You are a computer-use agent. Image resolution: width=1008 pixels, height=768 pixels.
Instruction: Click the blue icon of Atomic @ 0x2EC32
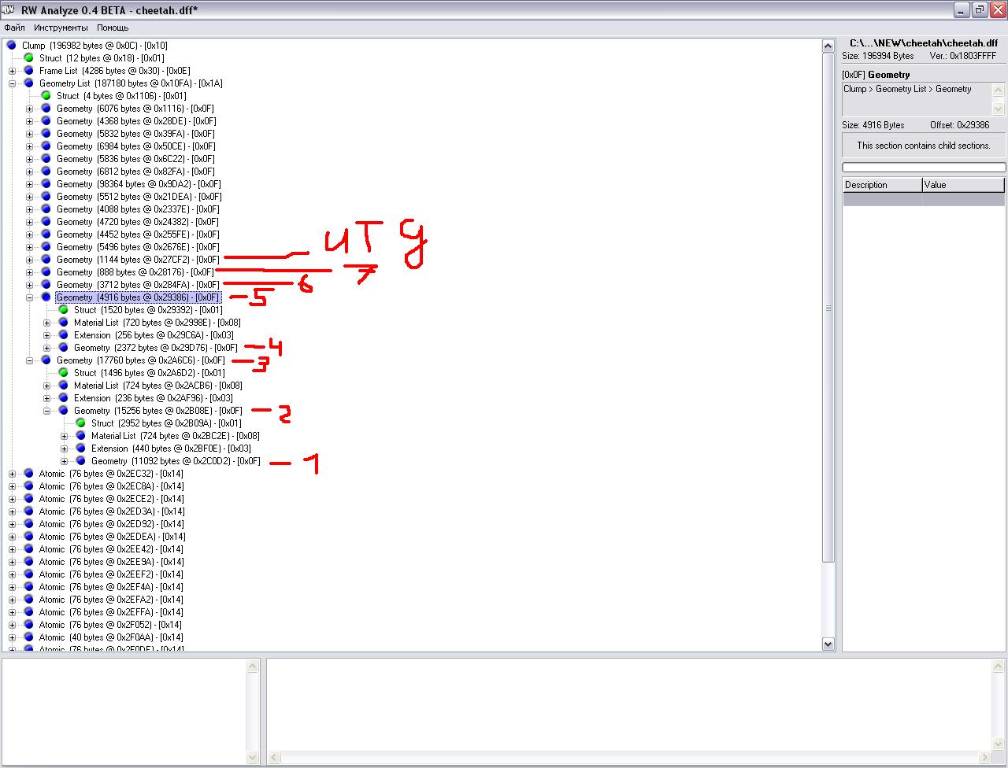(x=28, y=474)
